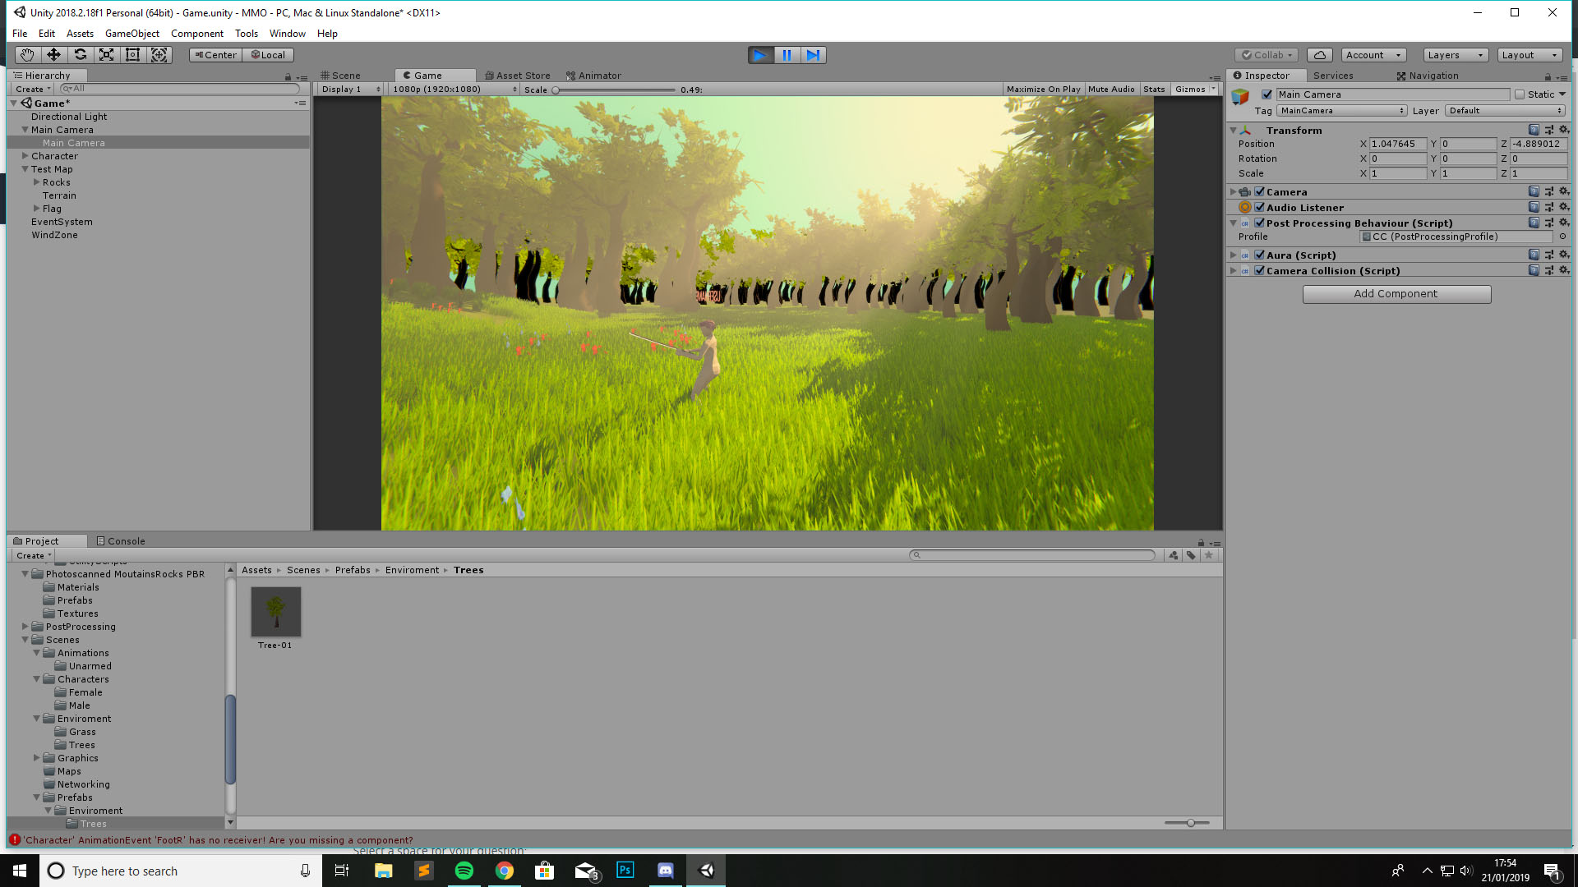Open the Tag dropdown MainCamera
This screenshot has height=887, width=1578.
point(1342,111)
